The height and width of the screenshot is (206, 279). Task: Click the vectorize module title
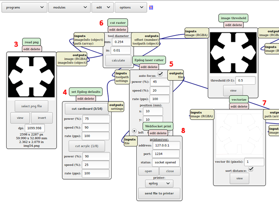coord(239,100)
